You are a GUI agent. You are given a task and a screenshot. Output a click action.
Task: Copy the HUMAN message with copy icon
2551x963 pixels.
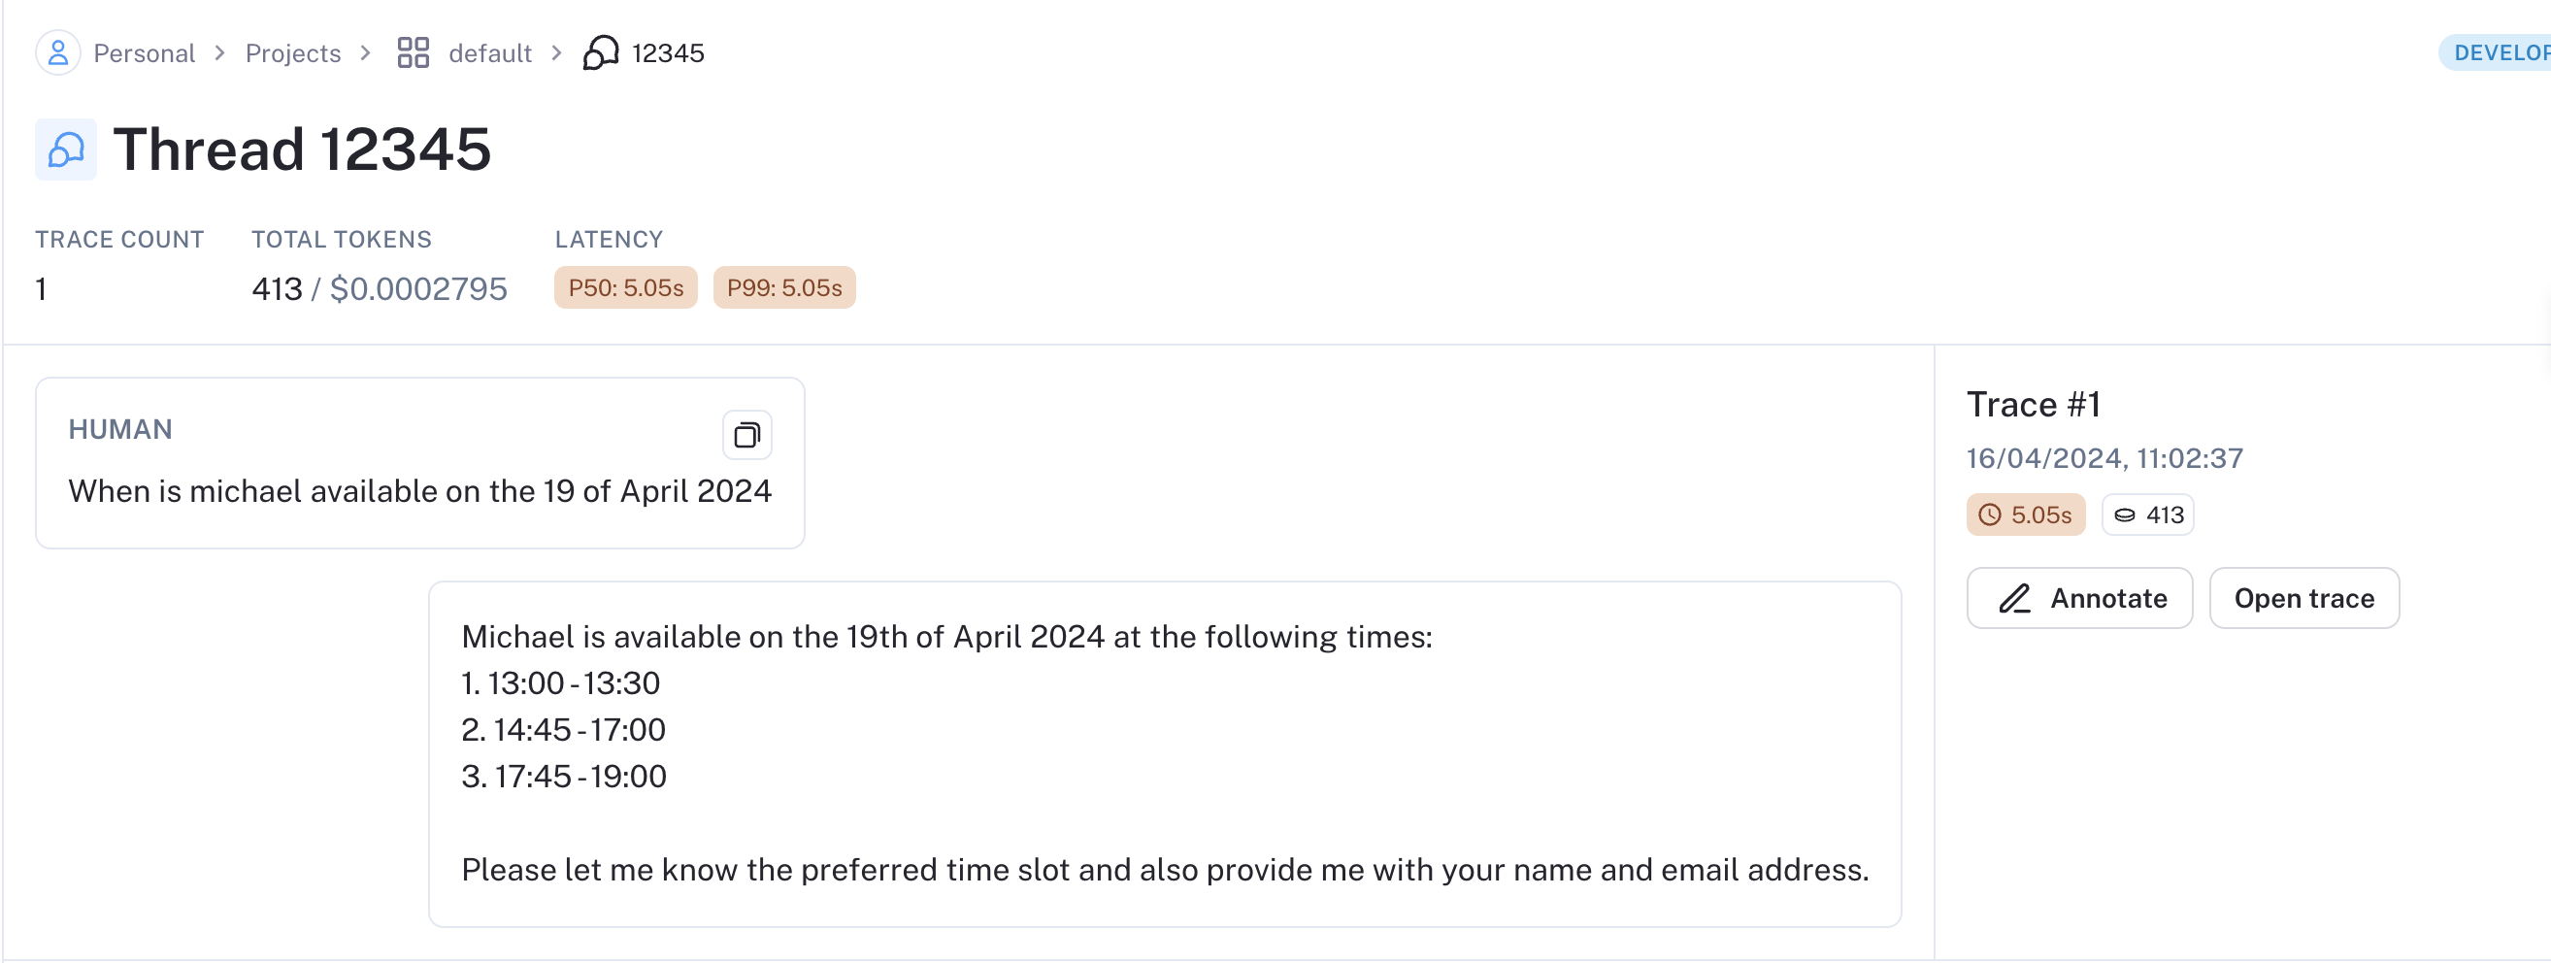point(746,435)
